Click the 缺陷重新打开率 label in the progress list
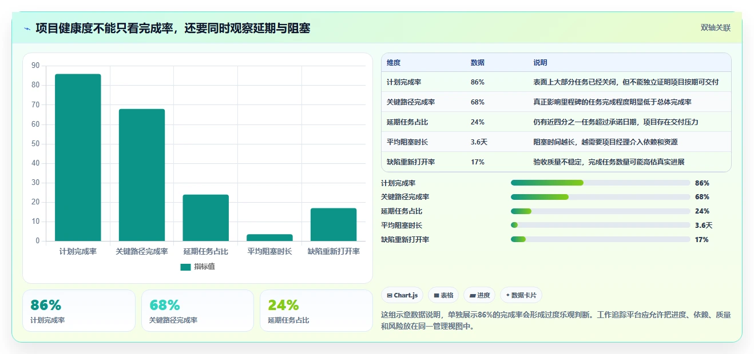The height and width of the screenshot is (354, 754). [405, 240]
